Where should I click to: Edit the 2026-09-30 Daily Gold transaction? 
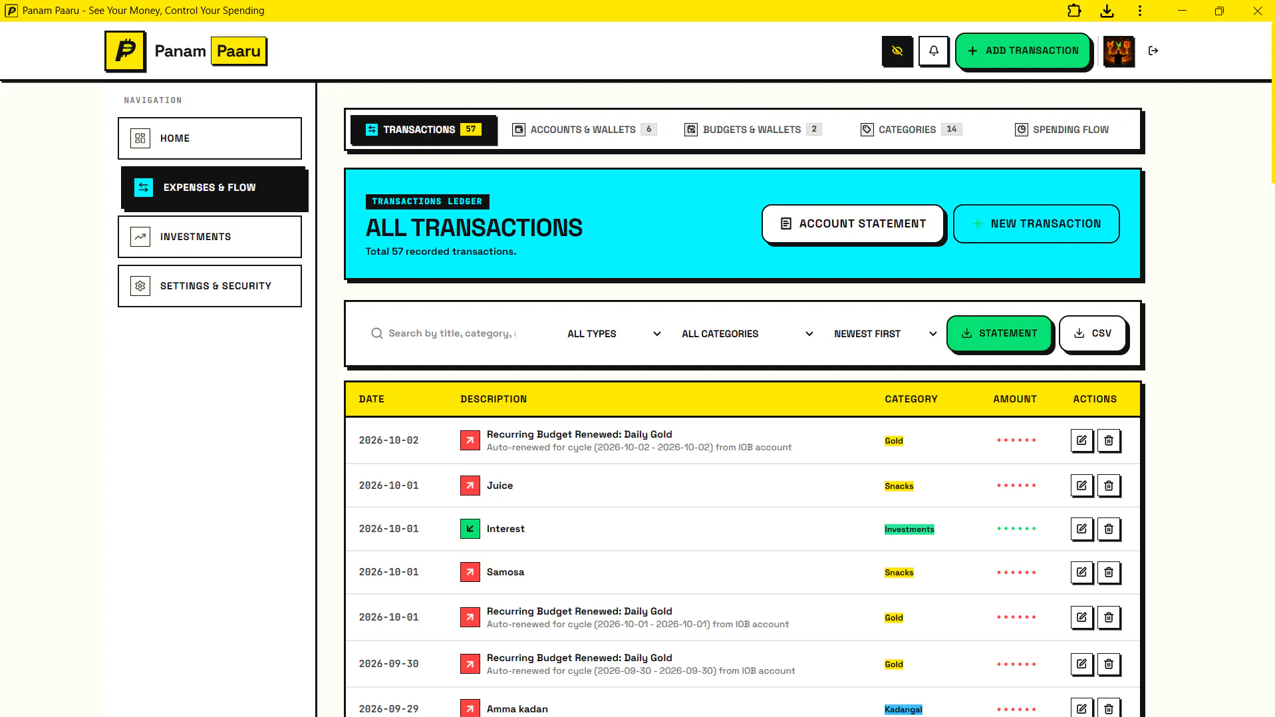pyautogui.click(x=1081, y=664)
